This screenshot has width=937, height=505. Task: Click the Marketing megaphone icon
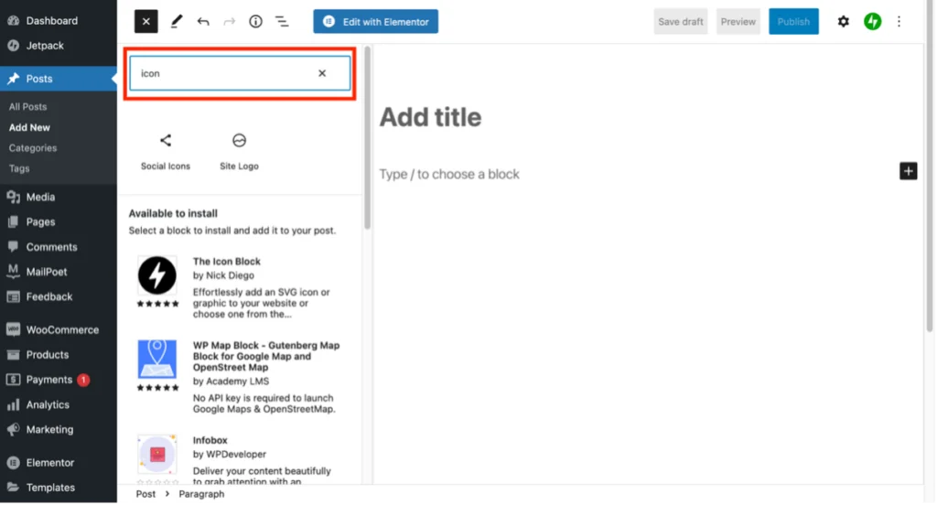tap(13, 430)
